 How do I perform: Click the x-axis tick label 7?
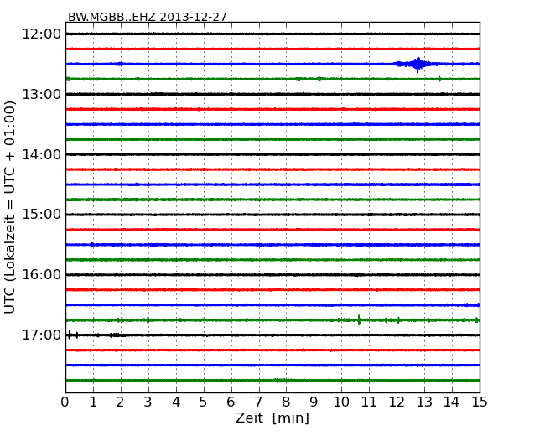[x=258, y=402]
